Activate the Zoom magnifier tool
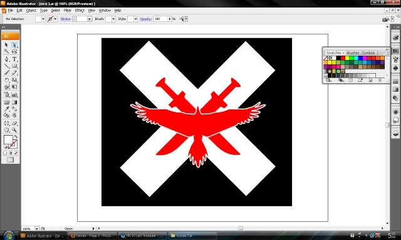 14,130
